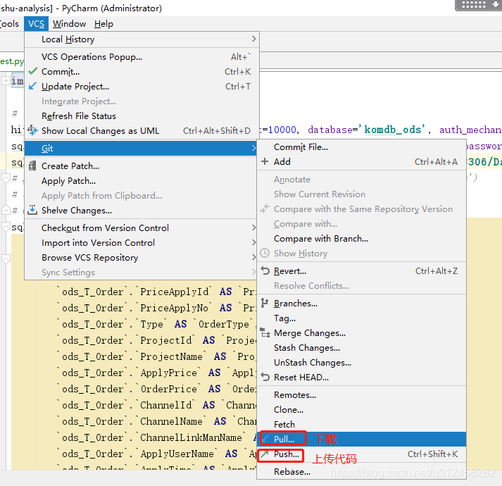502x486 pixels.
Task: Select Commit... from the VCS menu
Action: coord(142,71)
